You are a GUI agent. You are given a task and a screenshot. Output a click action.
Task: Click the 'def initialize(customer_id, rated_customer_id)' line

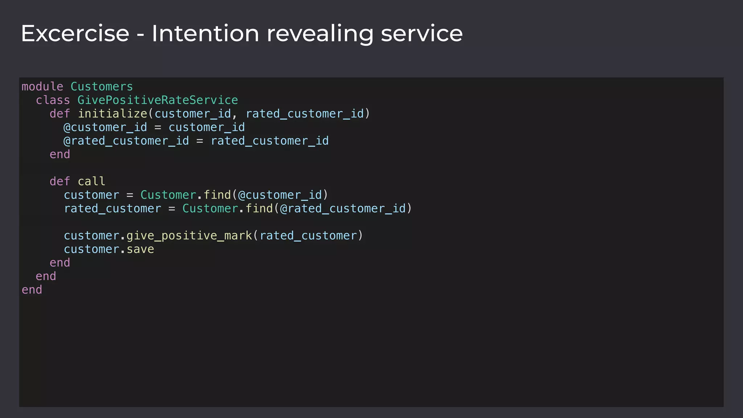210,114
